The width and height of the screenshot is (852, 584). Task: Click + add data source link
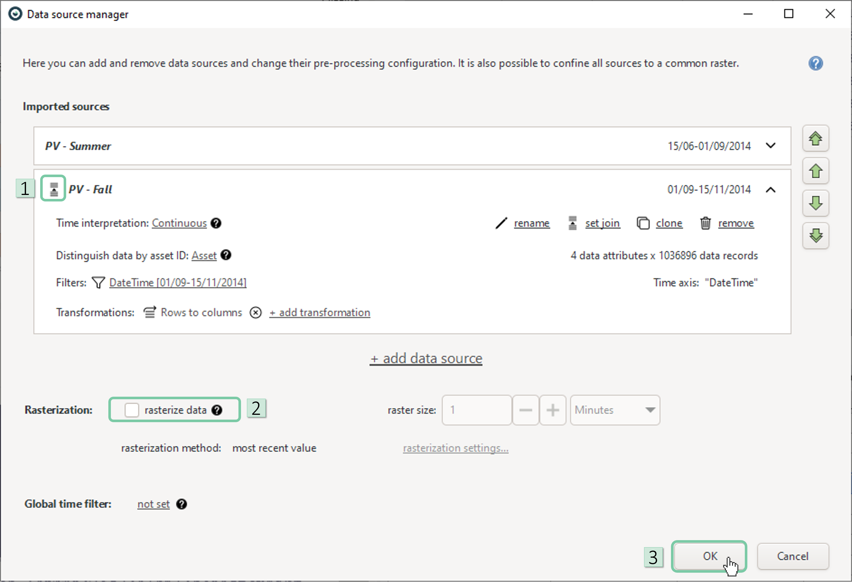tap(426, 358)
